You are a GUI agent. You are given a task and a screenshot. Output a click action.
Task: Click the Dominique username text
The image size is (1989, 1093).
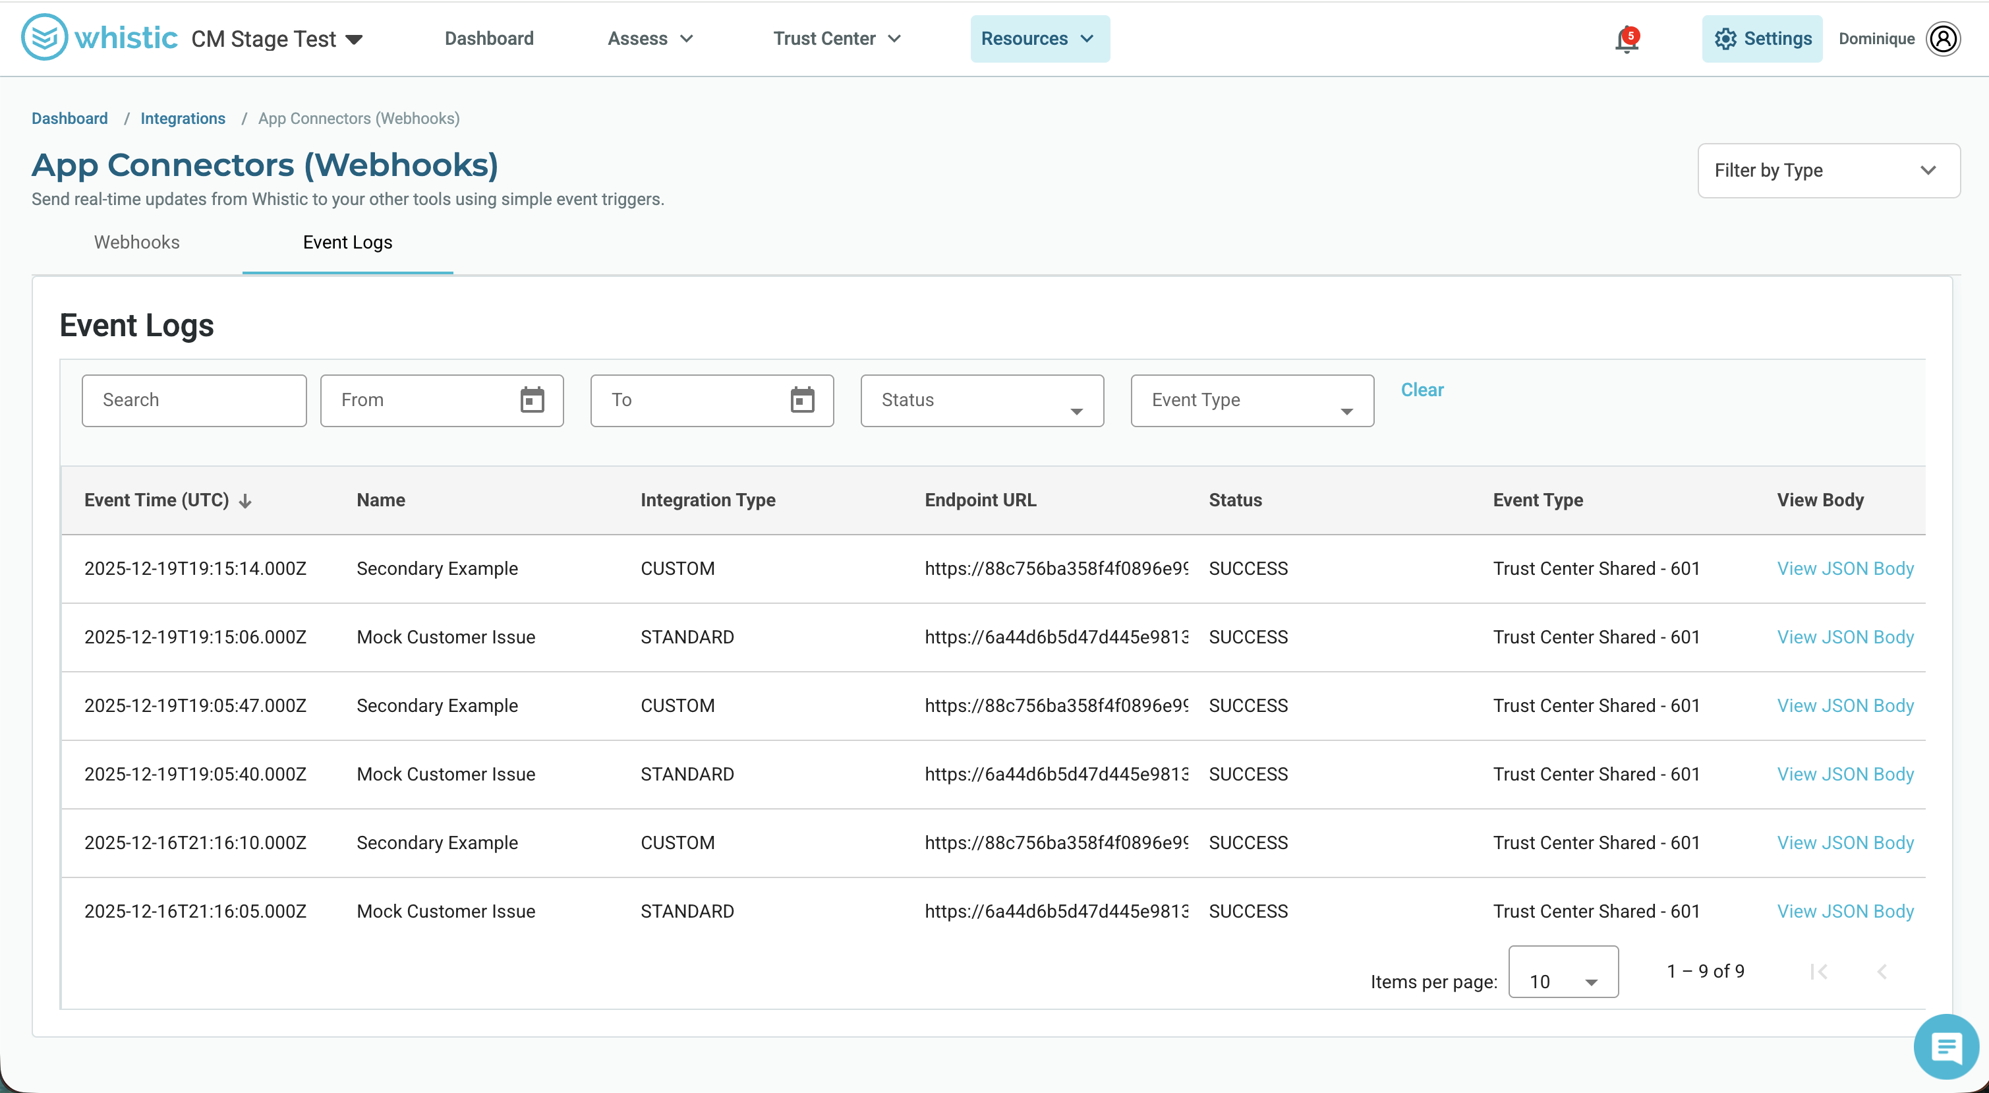pos(1876,39)
